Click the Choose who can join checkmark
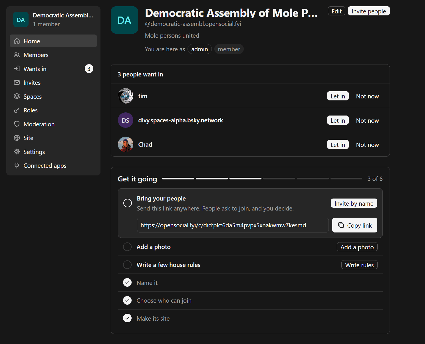The width and height of the screenshot is (425, 344). click(127, 300)
